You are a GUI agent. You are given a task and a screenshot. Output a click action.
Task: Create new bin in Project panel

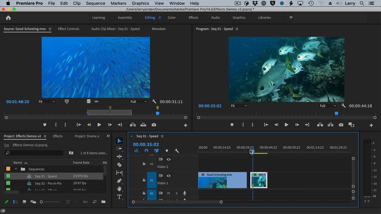(103, 202)
